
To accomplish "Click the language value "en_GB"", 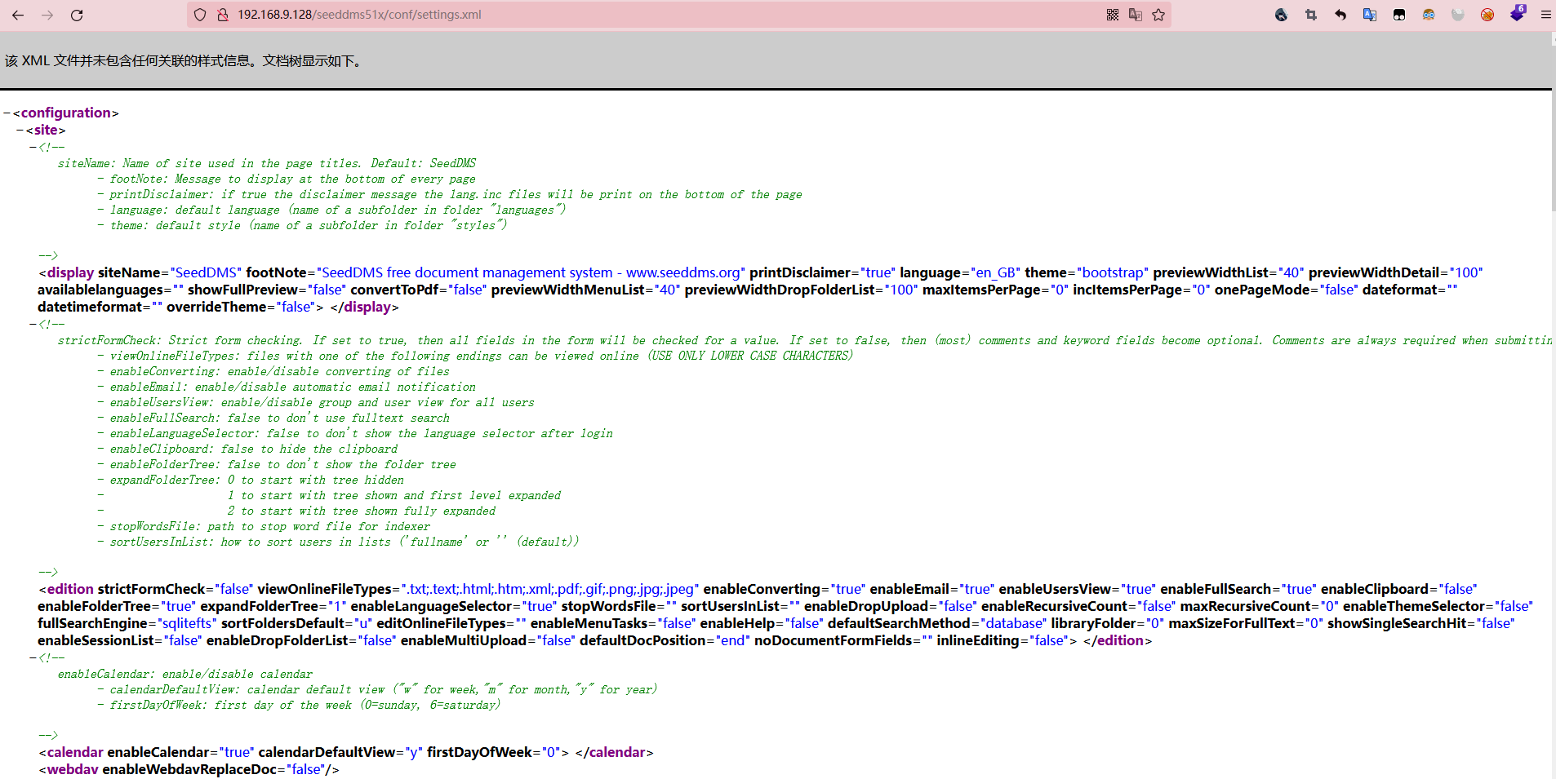I will pyautogui.click(x=995, y=272).
